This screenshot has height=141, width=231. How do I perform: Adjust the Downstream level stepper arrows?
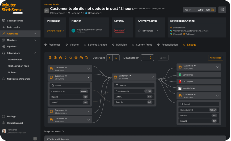tap(151, 58)
